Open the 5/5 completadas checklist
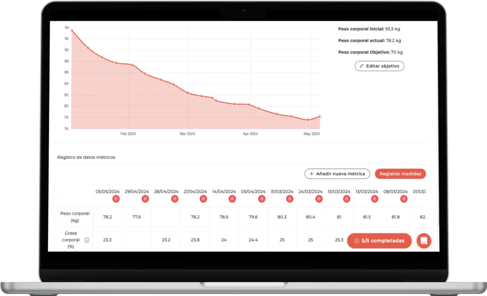Screen dimensions: 487x296 pyautogui.click(x=379, y=240)
